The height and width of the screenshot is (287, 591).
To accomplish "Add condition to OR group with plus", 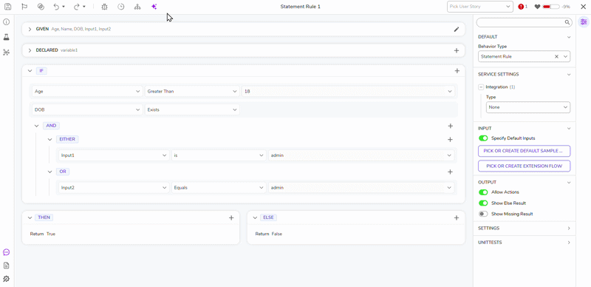I will (450, 172).
